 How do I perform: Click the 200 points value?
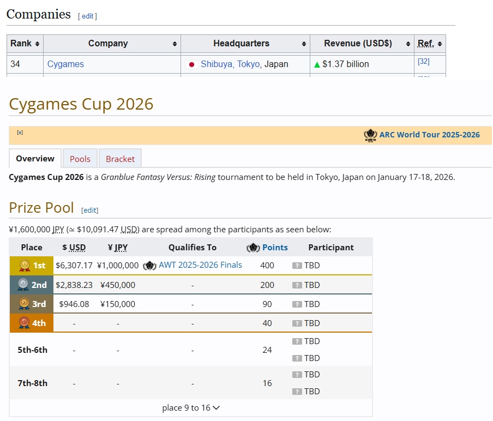pyautogui.click(x=267, y=285)
